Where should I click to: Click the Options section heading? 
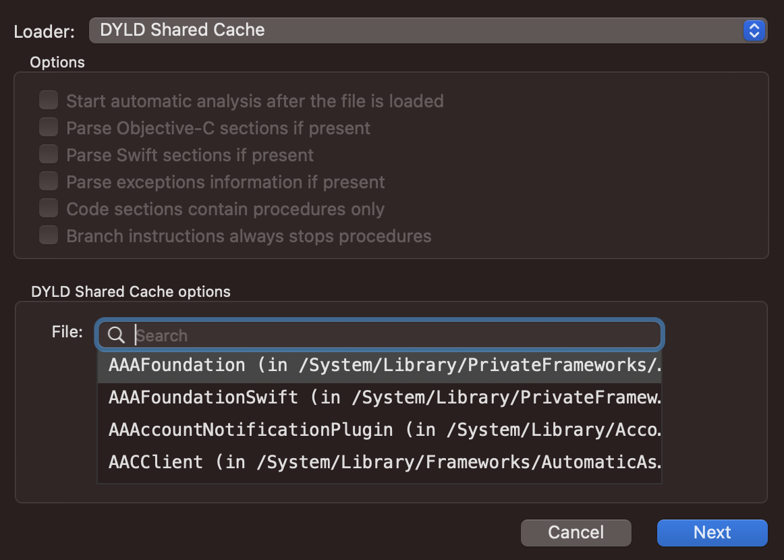(57, 62)
